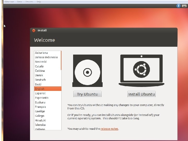The image size is (188, 141).
Task: Click the Try Ubuntu button
Action: point(87,94)
